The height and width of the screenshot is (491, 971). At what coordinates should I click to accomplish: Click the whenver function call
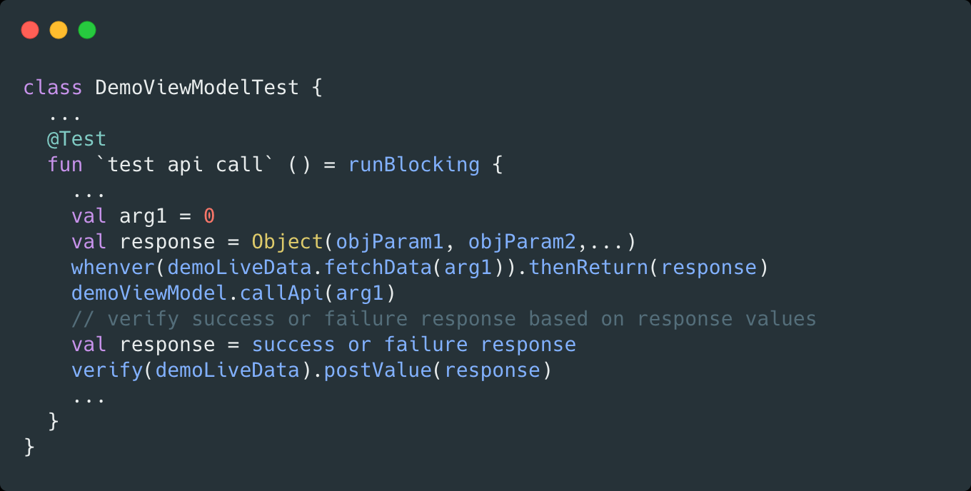pyautogui.click(x=114, y=268)
